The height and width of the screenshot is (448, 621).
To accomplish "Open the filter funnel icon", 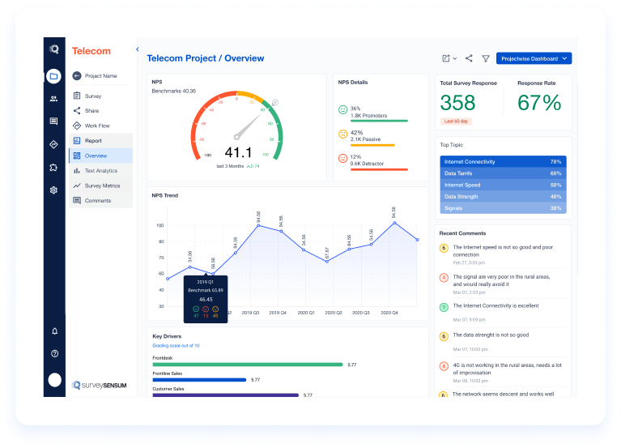I will coord(486,58).
